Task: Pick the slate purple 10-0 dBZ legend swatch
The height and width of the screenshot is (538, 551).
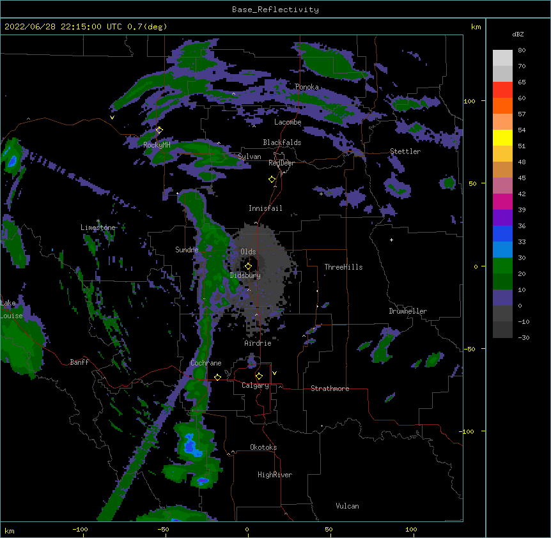Action: point(502,298)
